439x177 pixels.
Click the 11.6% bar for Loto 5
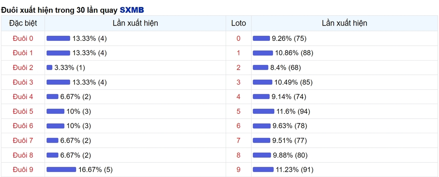263,111
